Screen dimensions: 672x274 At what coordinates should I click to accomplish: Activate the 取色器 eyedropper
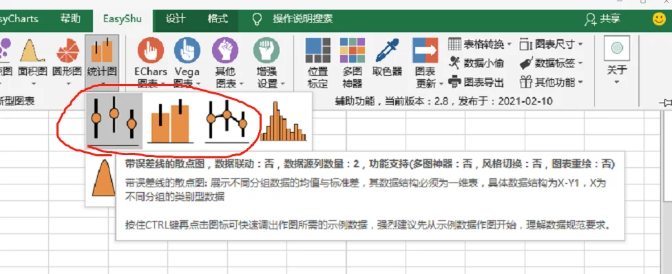click(387, 57)
